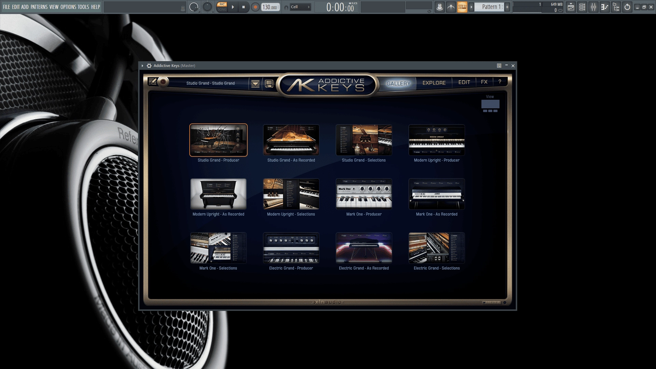Click the hint bar scroll lock icon
The width and height of the screenshot is (656, 369).
pyautogui.click(x=183, y=9)
